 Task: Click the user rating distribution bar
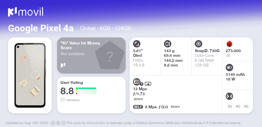[86, 91]
